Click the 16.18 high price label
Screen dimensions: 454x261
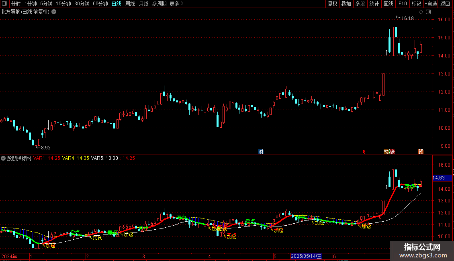click(408, 18)
